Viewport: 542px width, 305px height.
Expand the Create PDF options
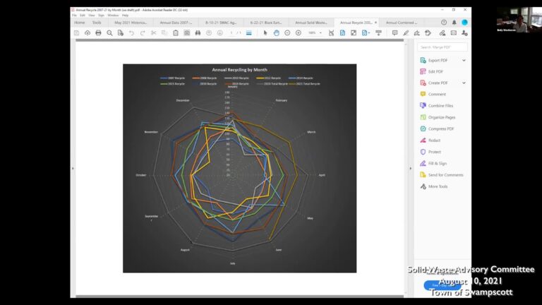point(464,83)
